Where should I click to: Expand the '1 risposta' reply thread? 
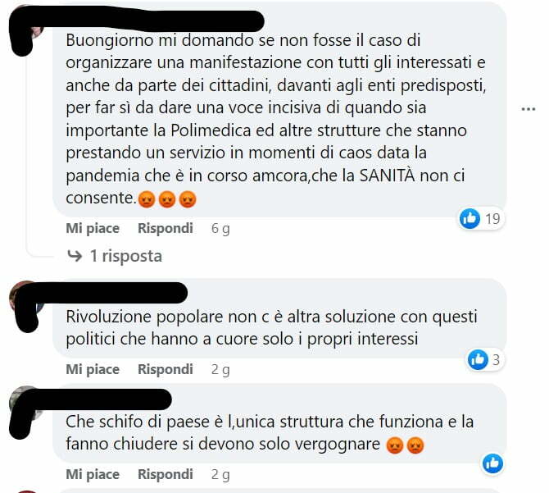126,256
